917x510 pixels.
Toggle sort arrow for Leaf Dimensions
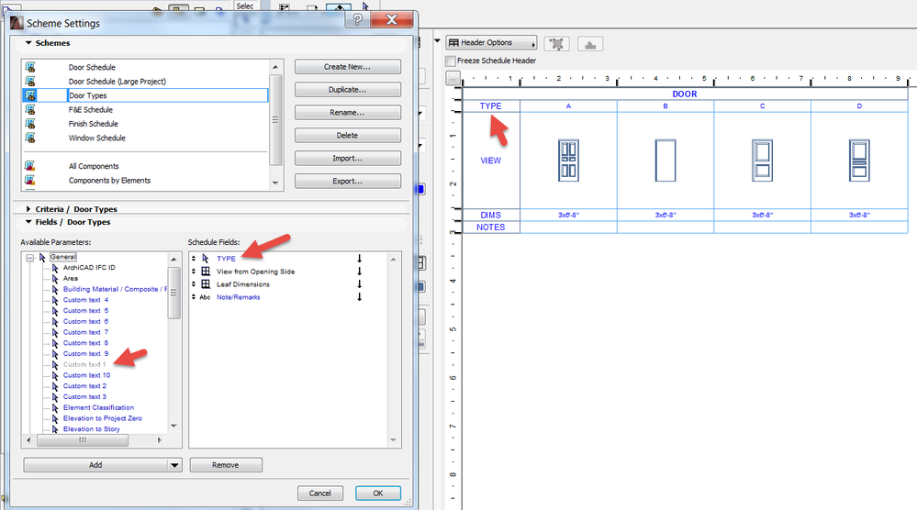point(359,284)
